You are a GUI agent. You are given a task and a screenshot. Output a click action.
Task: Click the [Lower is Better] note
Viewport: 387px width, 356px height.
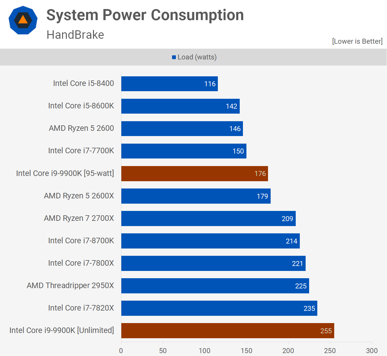point(357,41)
